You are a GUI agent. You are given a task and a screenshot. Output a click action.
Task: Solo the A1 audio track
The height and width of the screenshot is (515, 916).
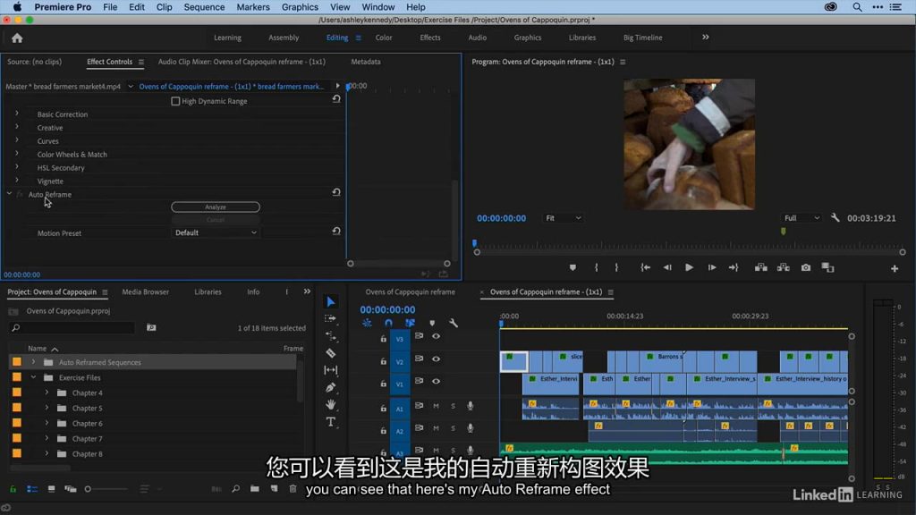point(453,406)
